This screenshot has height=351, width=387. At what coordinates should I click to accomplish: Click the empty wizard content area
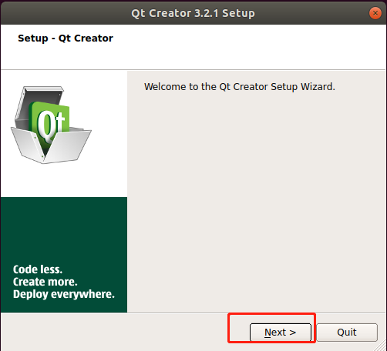[257, 200]
